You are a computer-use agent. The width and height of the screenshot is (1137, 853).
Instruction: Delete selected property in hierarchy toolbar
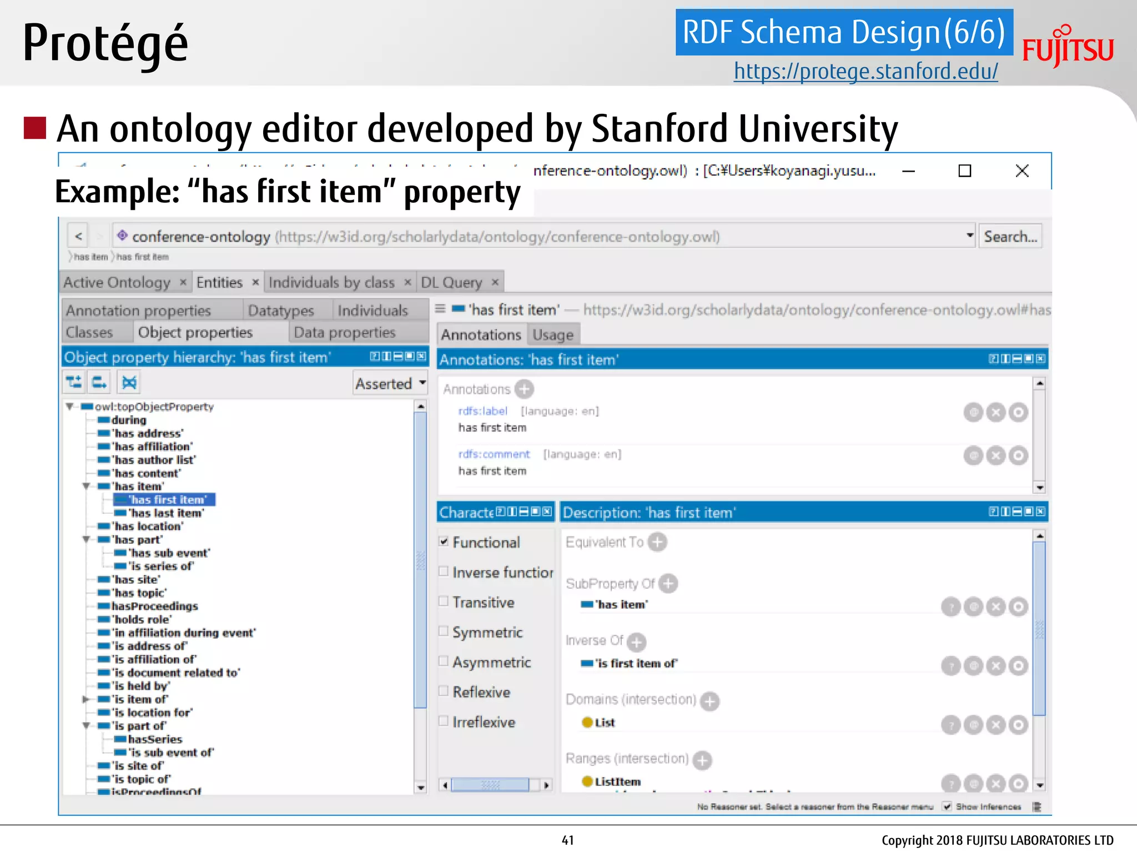point(129,382)
